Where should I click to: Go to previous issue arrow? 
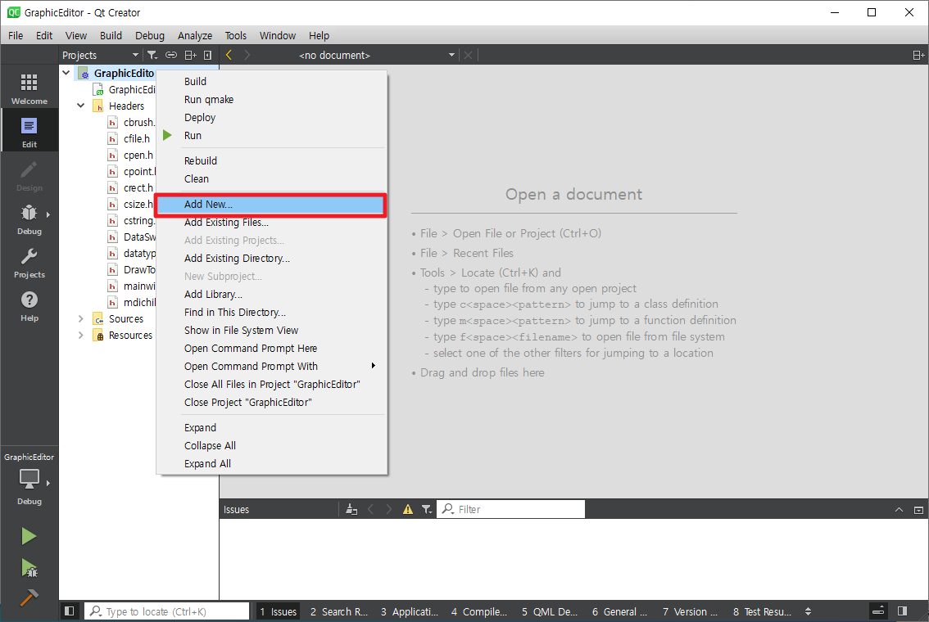pos(371,509)
